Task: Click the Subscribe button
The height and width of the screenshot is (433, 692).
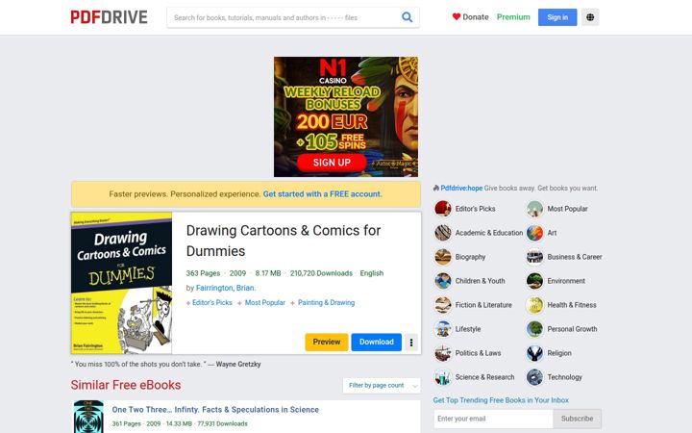Action: click(577, 419)
